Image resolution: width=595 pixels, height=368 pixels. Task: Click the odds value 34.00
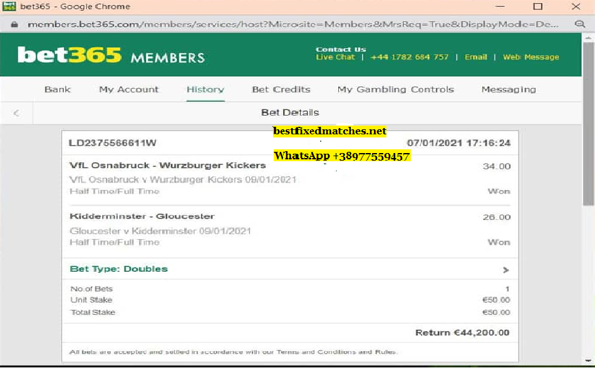[x=497, y=166]
